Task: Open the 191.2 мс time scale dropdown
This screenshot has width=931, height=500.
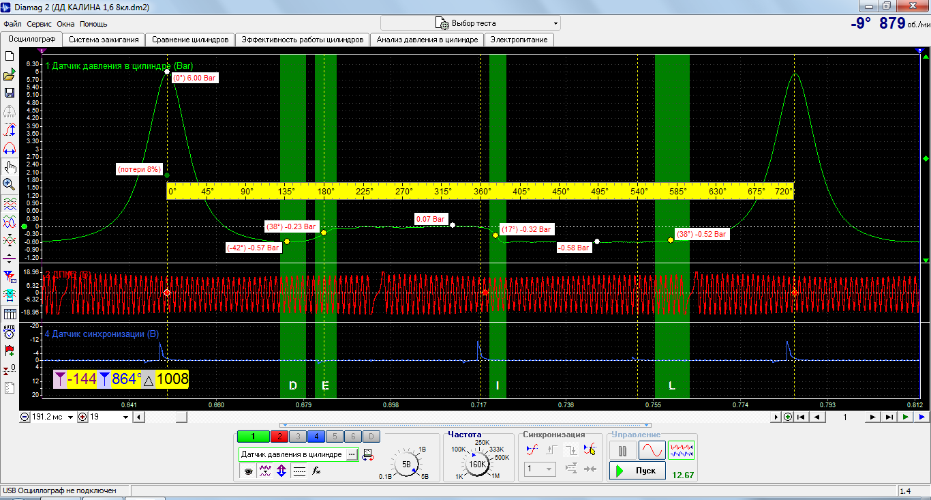Action: pos(71,417)
